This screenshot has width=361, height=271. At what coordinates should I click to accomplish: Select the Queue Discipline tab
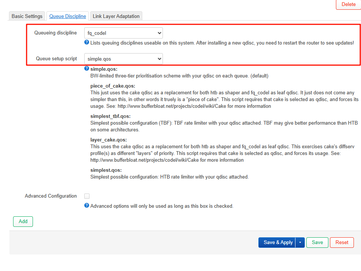[67, 16]
